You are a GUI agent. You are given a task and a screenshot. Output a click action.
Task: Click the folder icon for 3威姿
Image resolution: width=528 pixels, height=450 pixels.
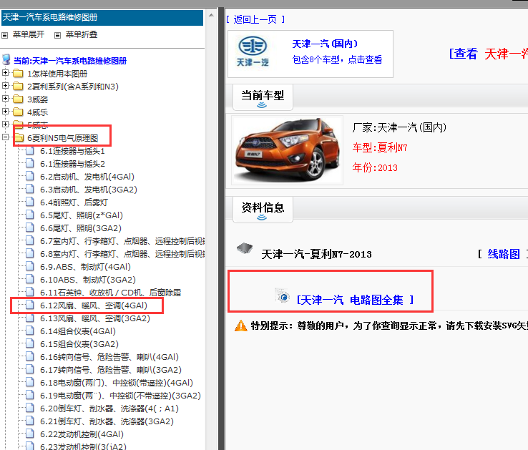point(18,99)
